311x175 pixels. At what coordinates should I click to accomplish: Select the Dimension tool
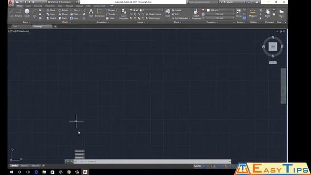click(100, 13)
